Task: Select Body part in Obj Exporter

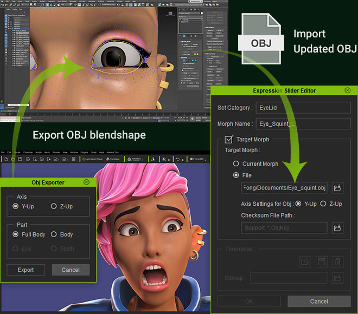Action: tap(54, 234)
